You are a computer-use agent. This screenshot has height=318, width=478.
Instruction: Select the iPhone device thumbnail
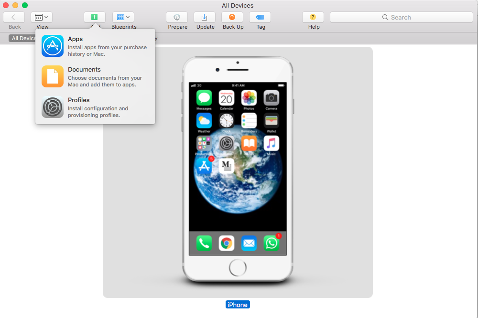coord(238,172)
